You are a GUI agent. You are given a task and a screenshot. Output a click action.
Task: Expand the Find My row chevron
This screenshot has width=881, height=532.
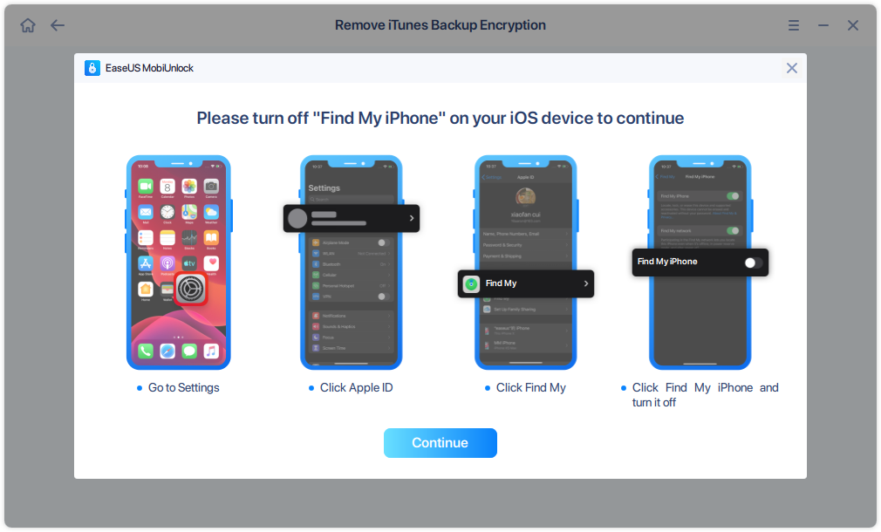586,283
